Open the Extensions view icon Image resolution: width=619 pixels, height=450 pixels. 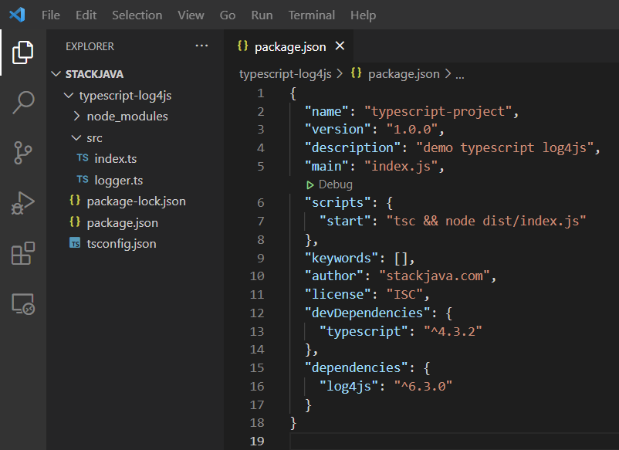coord(23,253)
